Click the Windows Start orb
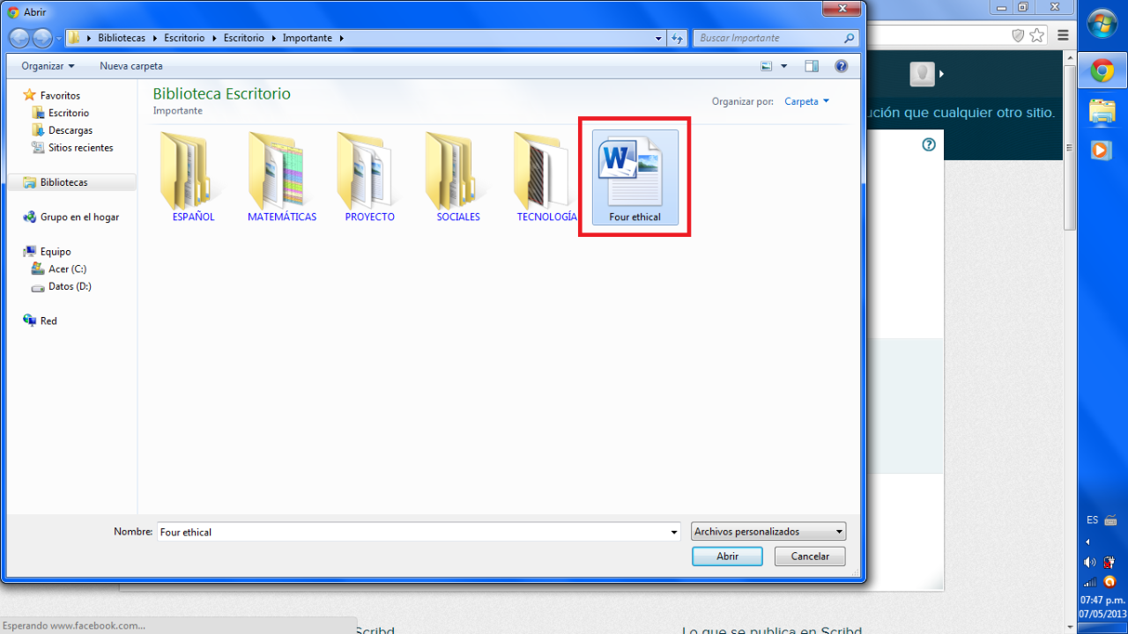 (1102, 24)
